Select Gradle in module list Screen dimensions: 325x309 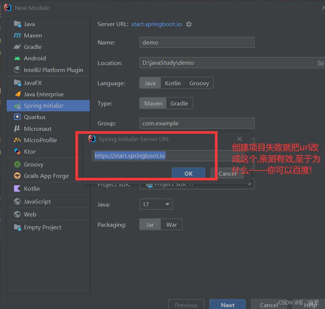pos(48,47)
